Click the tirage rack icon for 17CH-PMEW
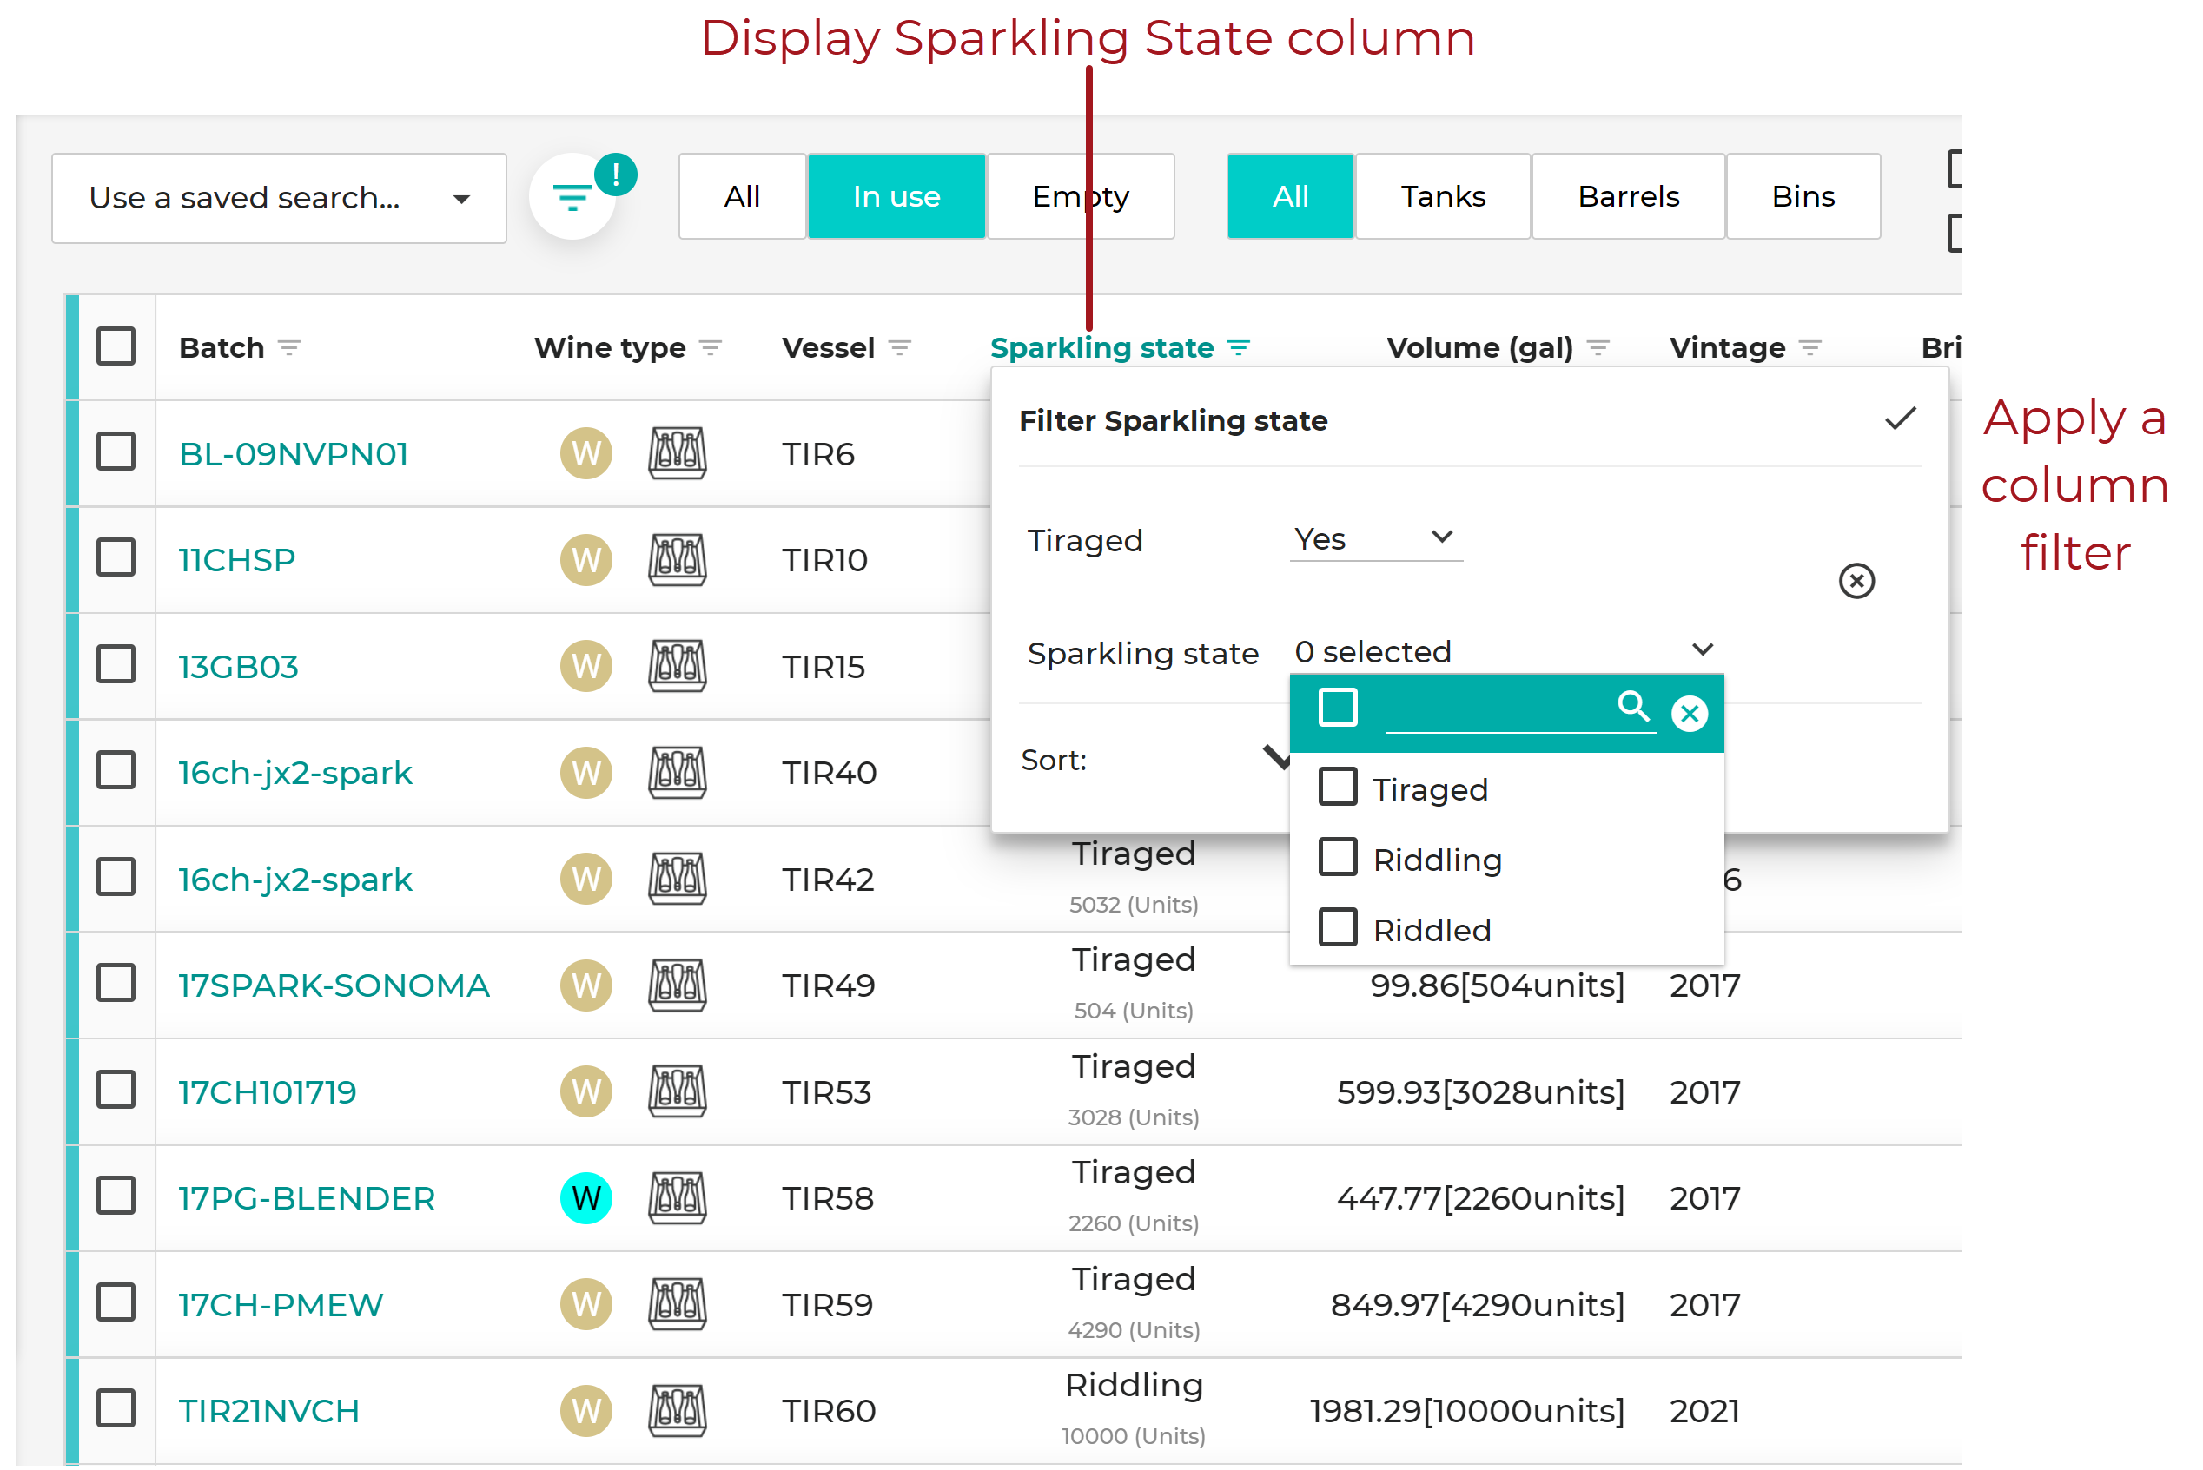The height and width of the screenshot is (1470, 2203). pyautogui.click(x=677, y=1304)
